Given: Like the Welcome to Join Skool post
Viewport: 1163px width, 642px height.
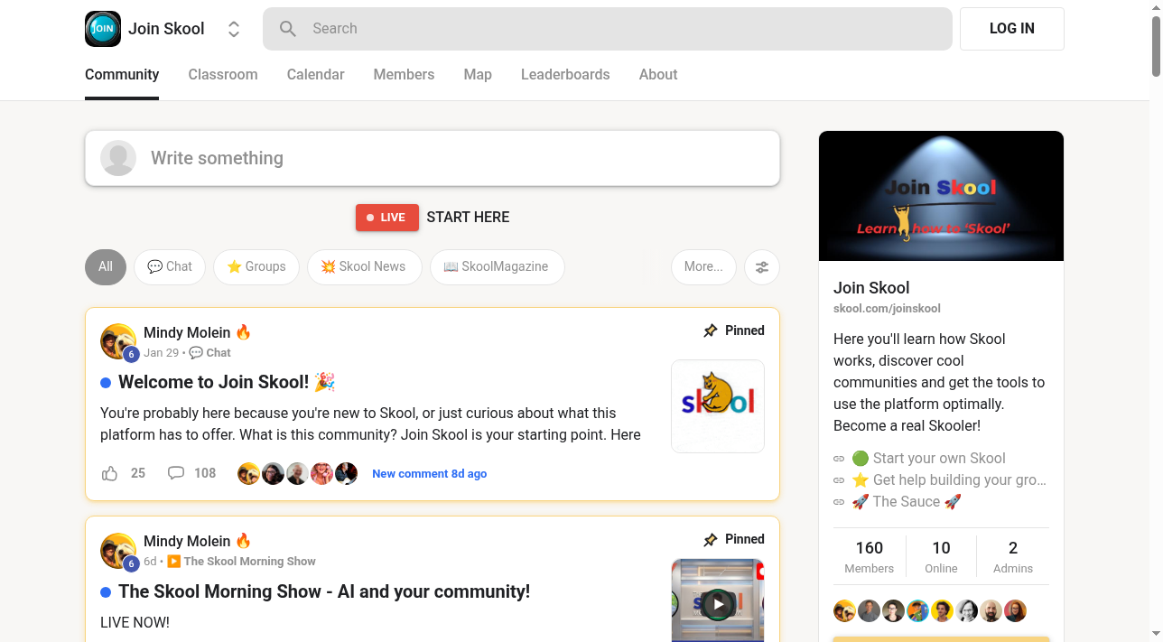Looking at the screenshot, I should point(110,473).
